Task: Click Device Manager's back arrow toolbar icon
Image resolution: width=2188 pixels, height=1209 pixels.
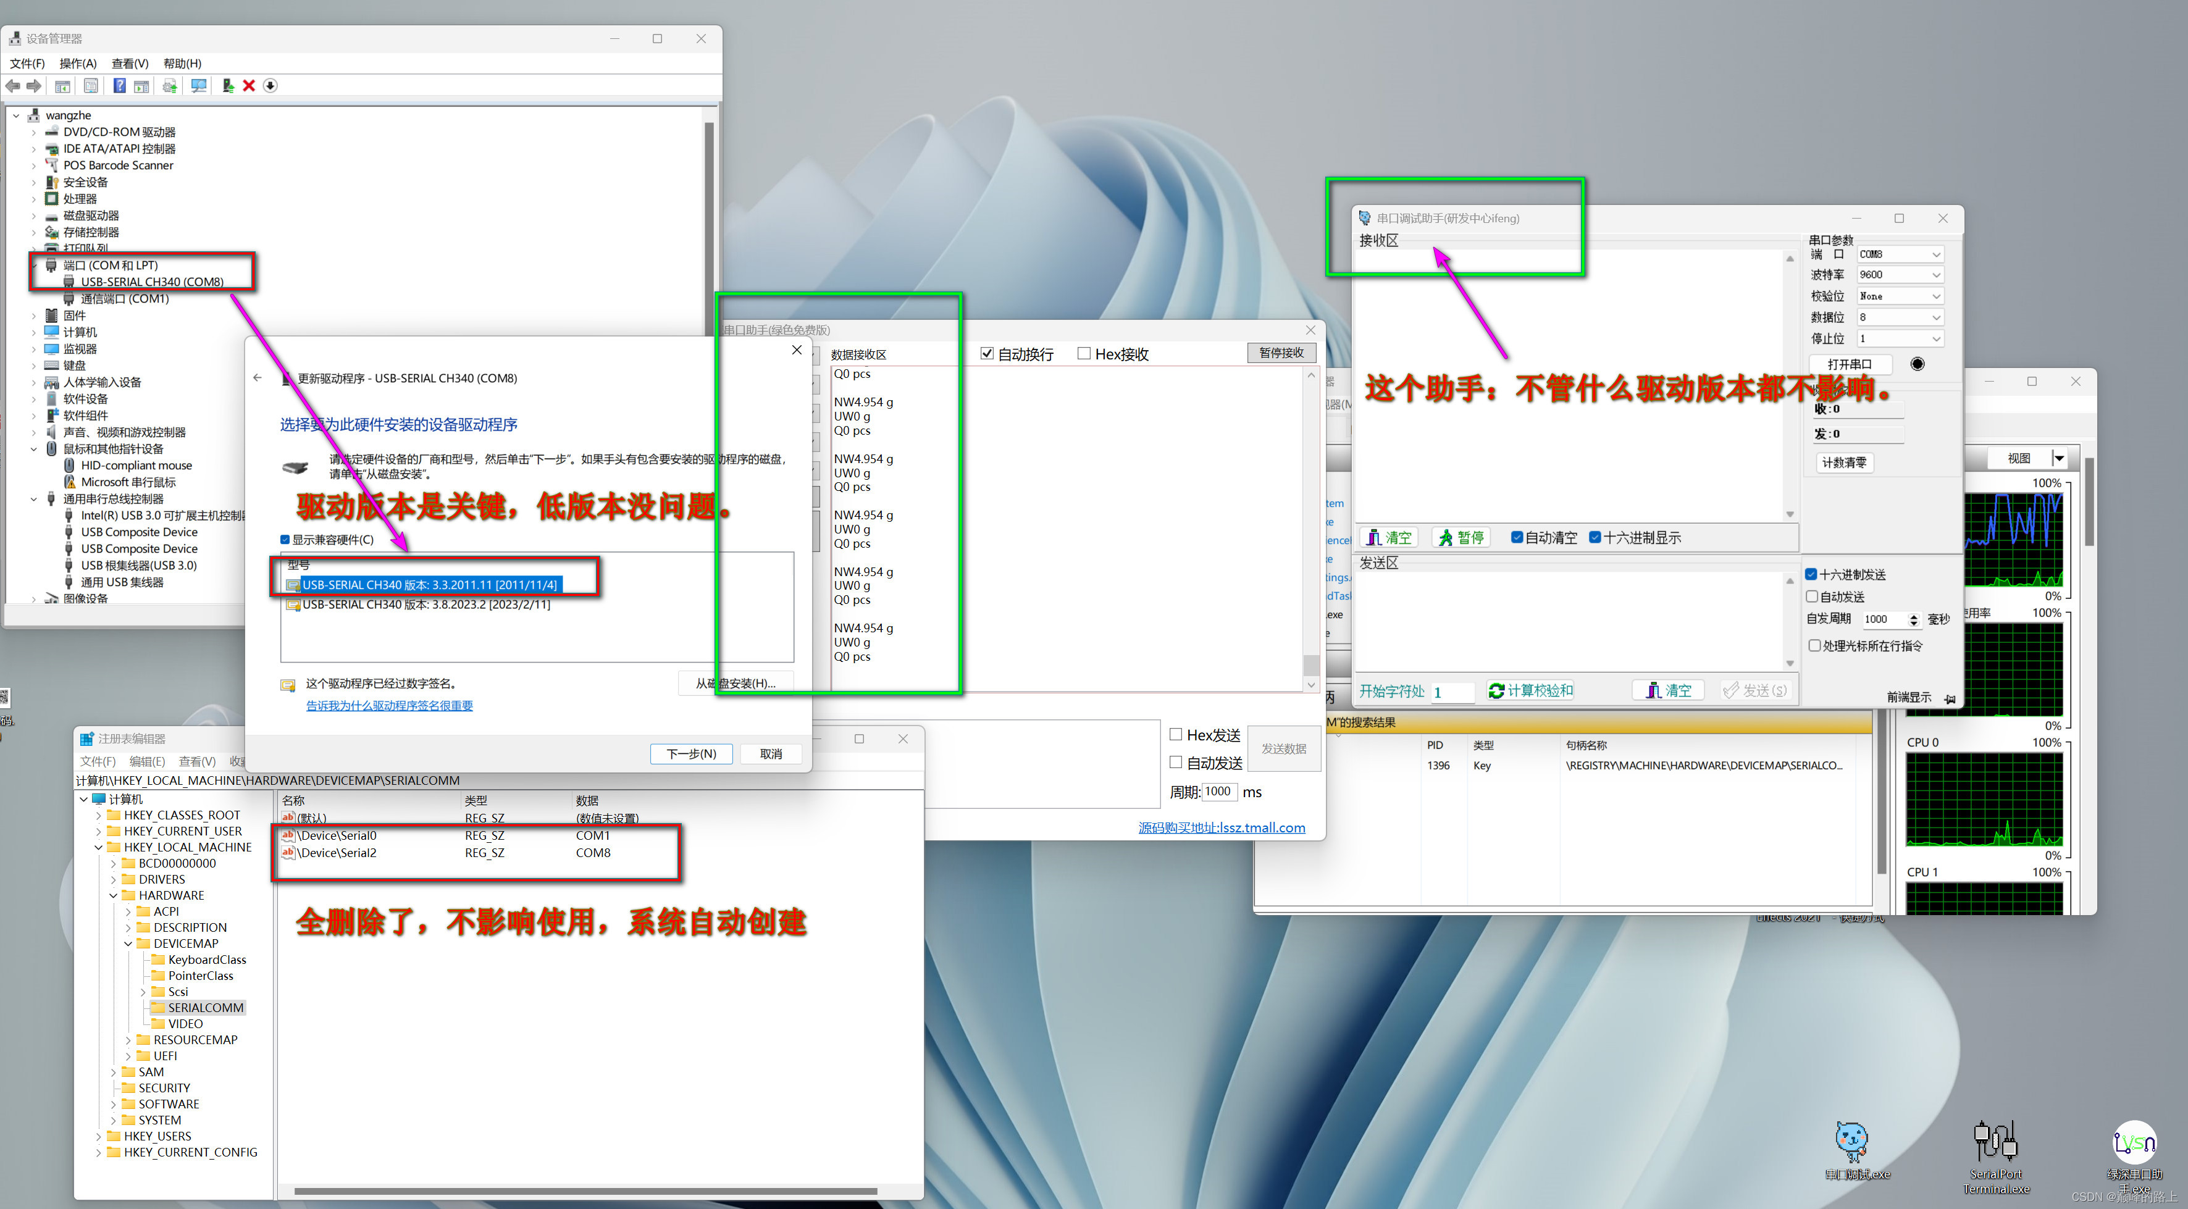Action: pyautogui.click(x=13, y=86)
